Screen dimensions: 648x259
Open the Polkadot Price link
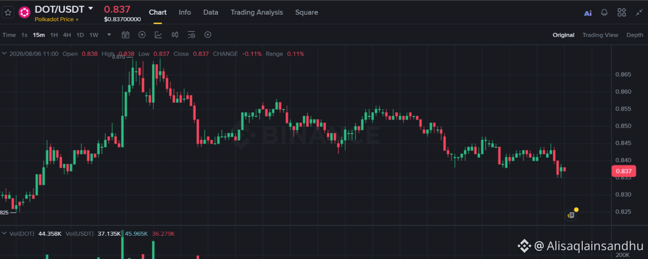coord(57,19)
